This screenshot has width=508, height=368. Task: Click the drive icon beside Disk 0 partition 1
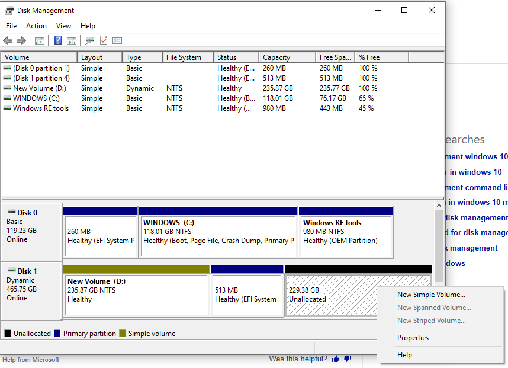click(x=7, y=68)
